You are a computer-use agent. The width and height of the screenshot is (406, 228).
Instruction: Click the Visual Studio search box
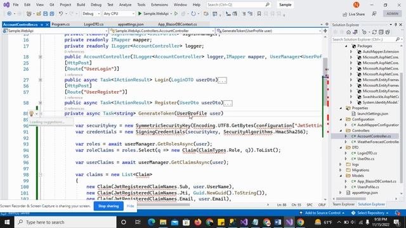click(x=239, y=4)
